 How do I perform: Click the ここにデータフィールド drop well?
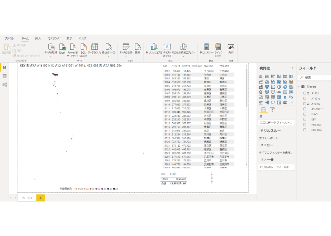276,123
